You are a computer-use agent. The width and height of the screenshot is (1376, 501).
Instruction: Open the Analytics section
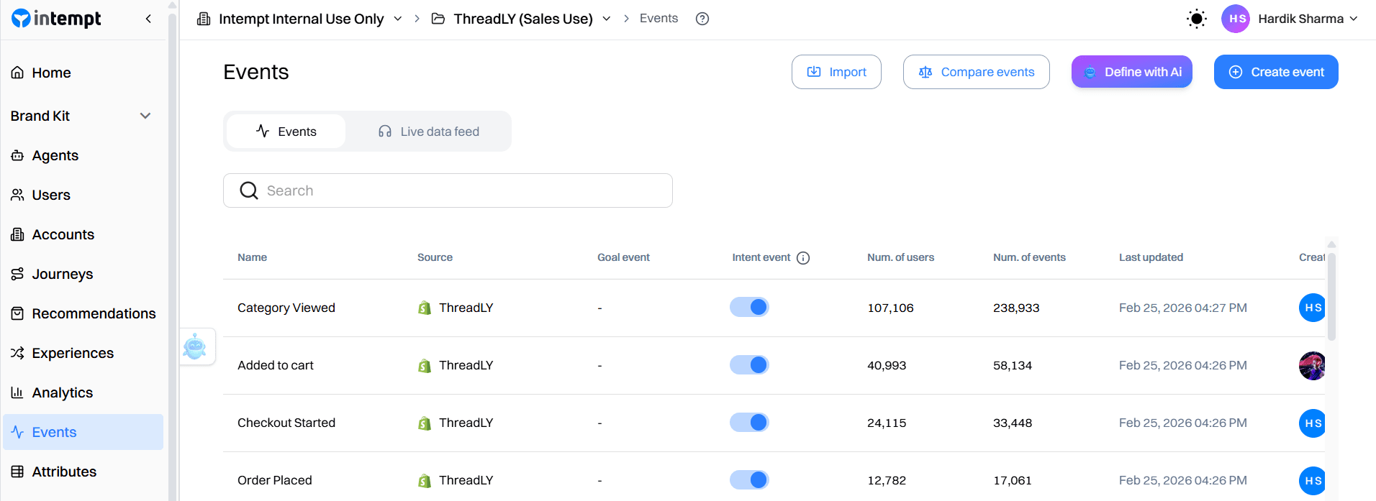(63, 392)
